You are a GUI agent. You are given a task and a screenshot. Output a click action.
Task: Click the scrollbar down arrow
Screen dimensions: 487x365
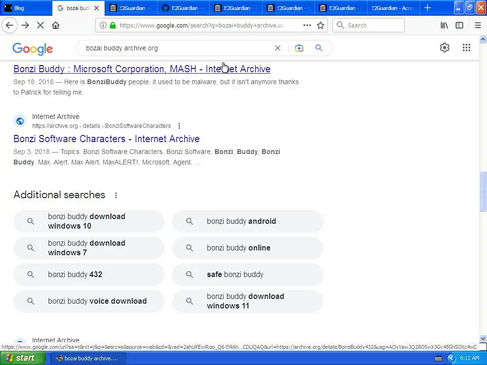click(x=483, y=338)
